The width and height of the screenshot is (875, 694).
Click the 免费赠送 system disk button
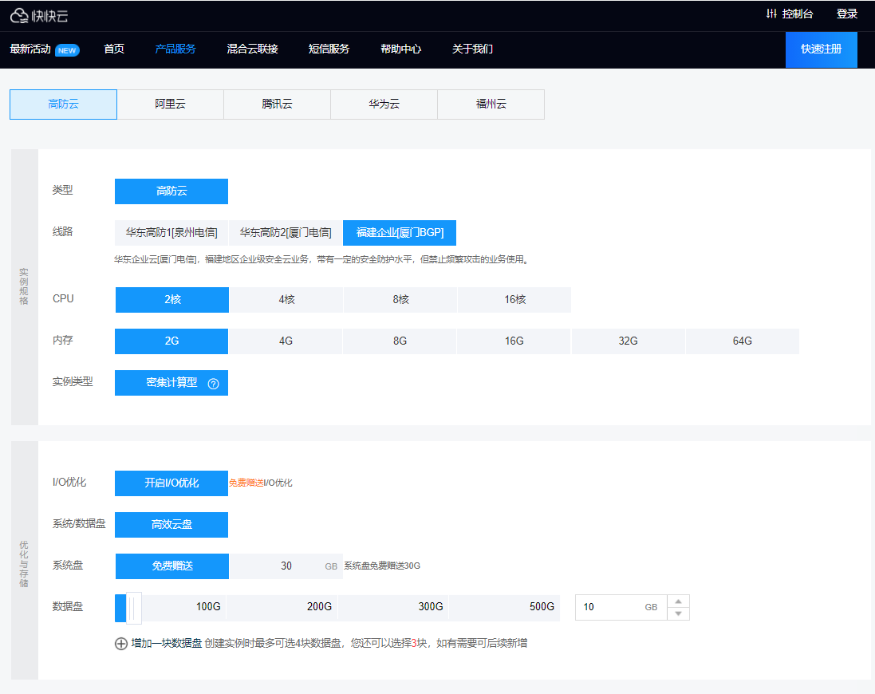[x=171, y=566]
